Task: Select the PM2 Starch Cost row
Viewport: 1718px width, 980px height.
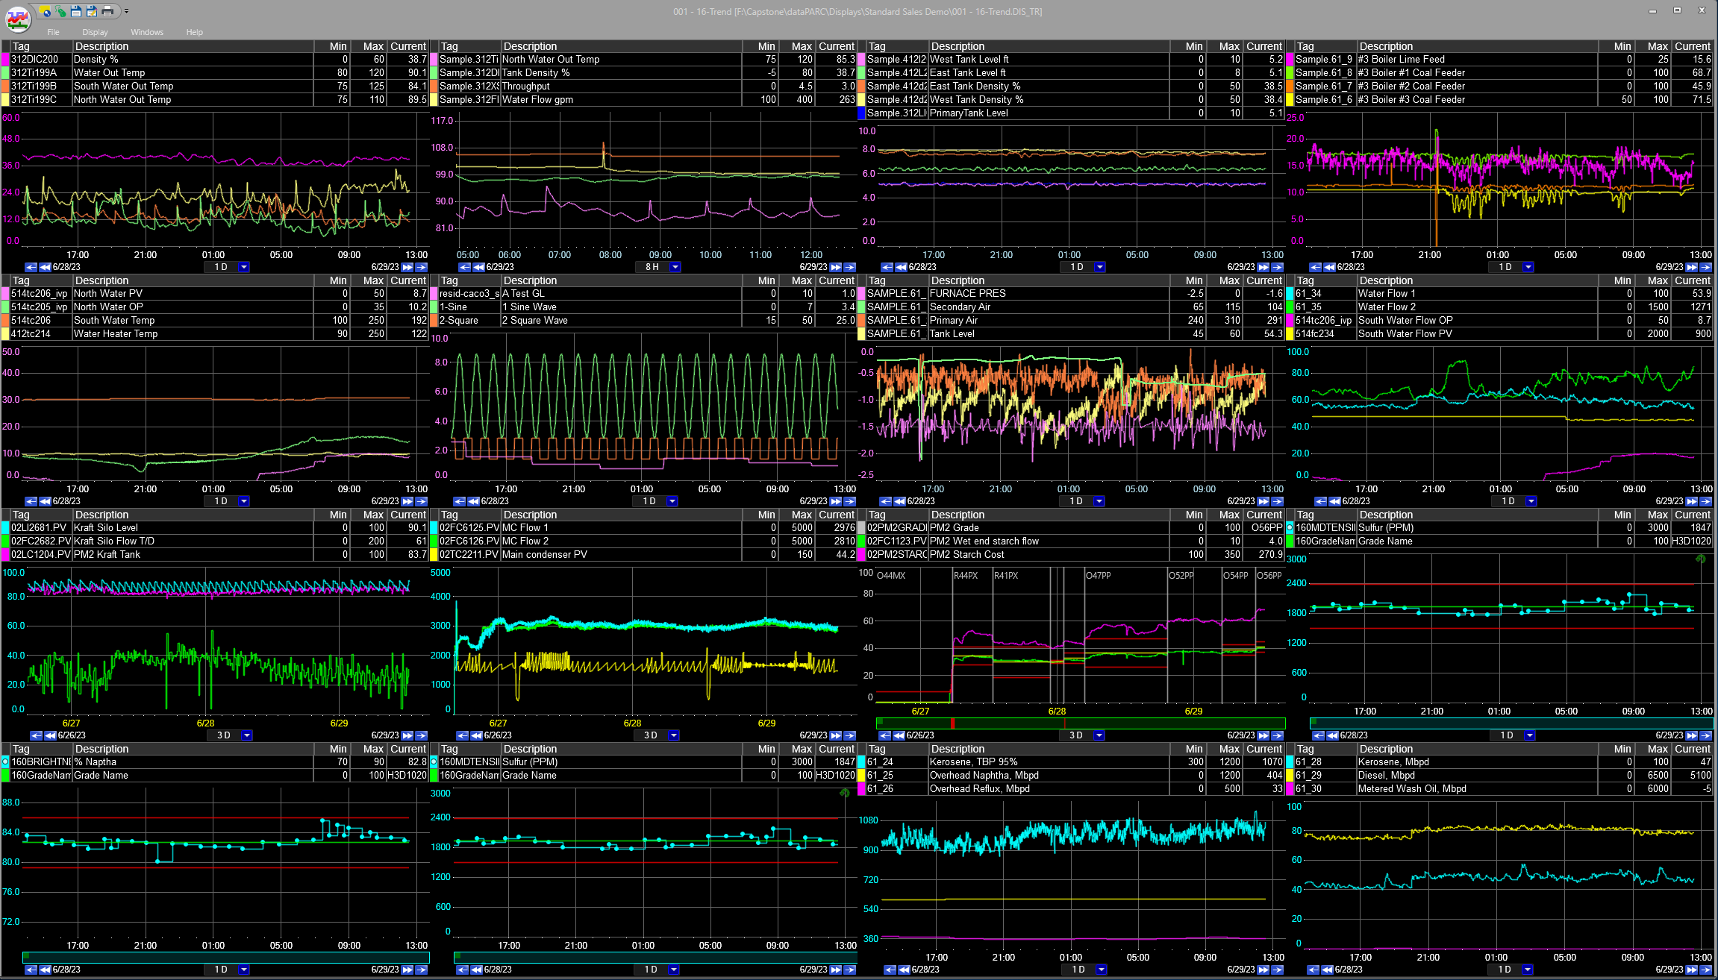Action: 1071,555
